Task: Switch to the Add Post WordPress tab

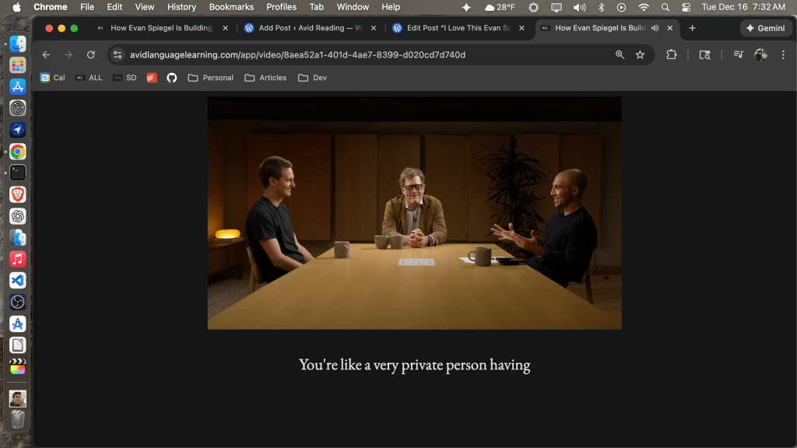Action: pyautogui.click(x=304, y=28)
